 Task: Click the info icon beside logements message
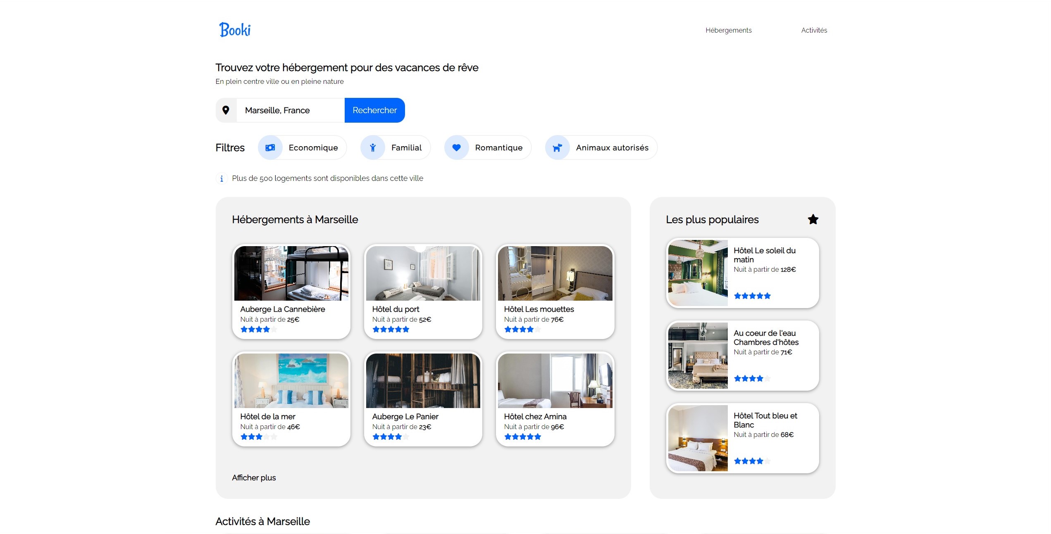[222, 178]
